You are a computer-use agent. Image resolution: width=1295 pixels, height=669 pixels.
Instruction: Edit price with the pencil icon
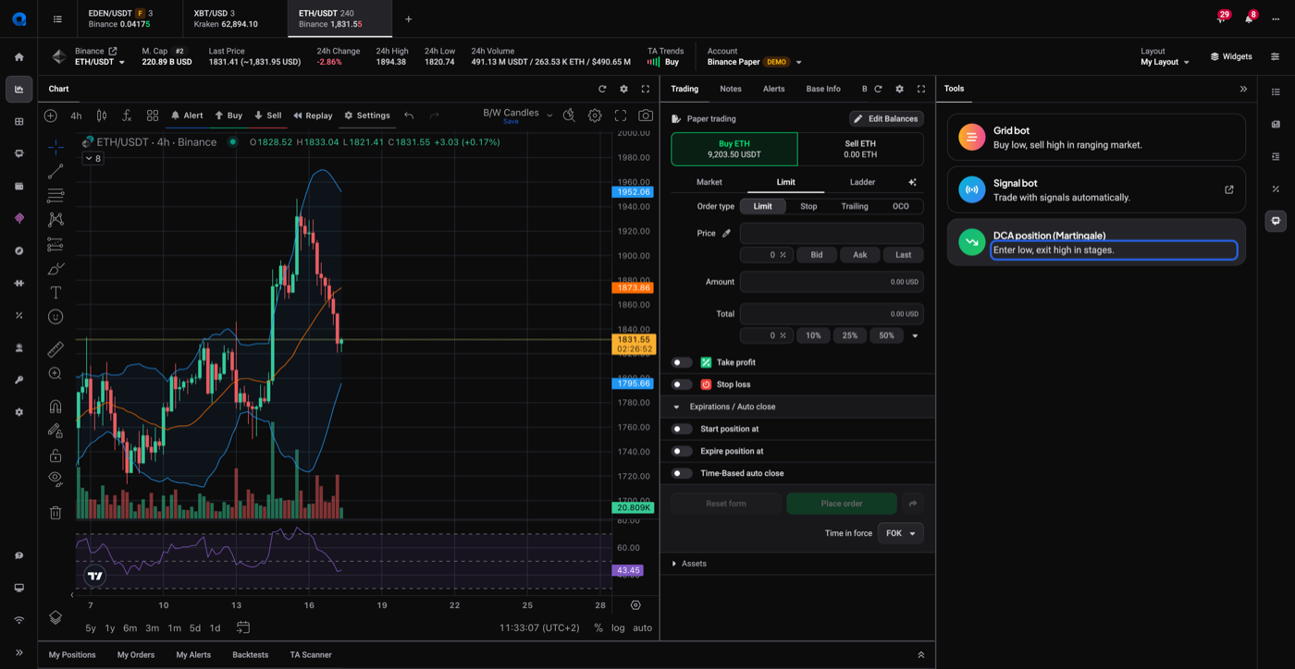[726, 233]
